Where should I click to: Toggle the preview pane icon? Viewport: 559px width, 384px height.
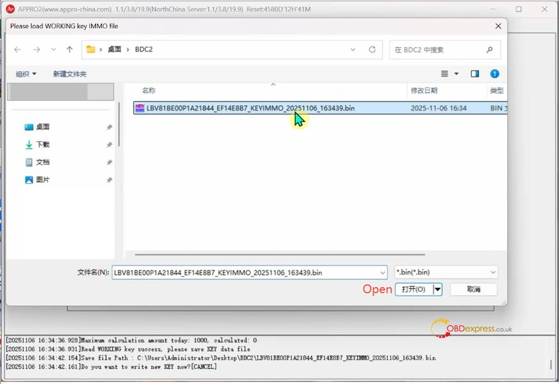(475, 74)
